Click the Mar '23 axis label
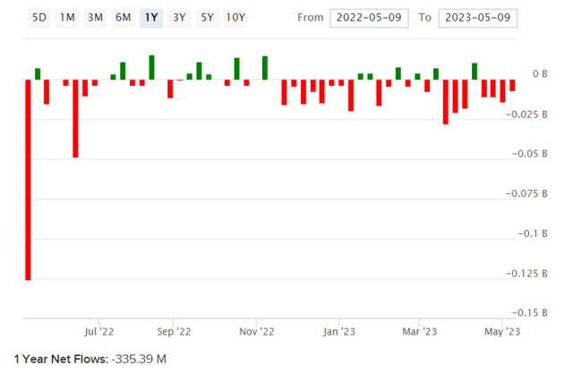 pyautogui.click(x=419, y=332)
